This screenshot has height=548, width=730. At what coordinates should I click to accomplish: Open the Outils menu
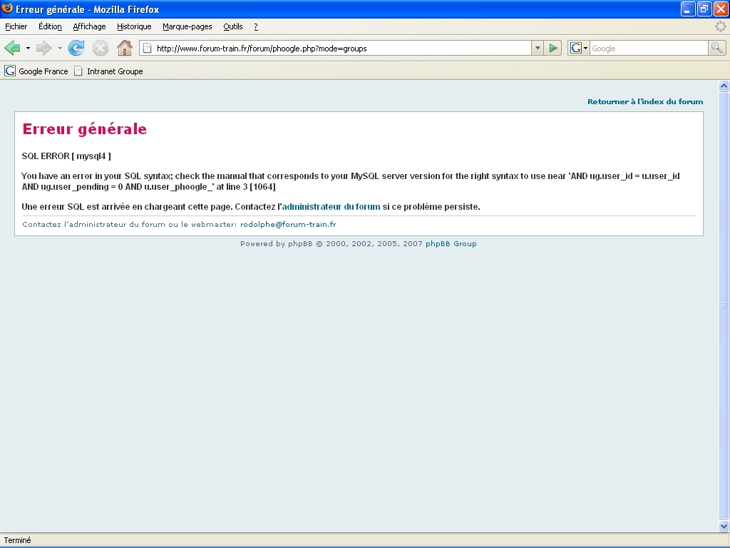coord(233,26)
